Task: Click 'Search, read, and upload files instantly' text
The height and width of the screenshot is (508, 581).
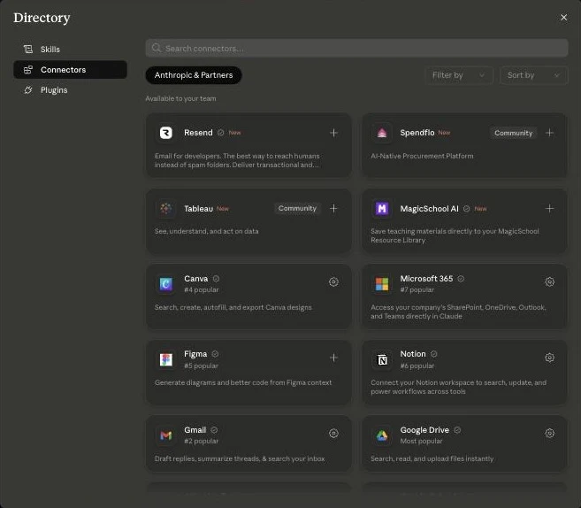Action: pos(432,459)
